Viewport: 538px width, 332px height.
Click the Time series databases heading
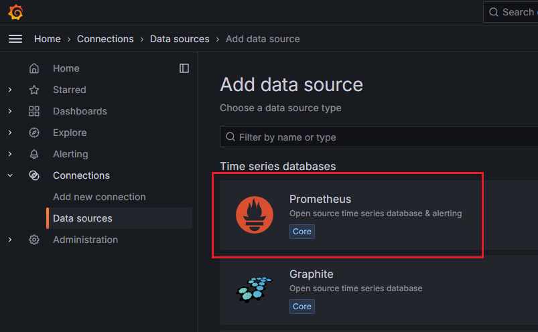click(x=278, y=166)
